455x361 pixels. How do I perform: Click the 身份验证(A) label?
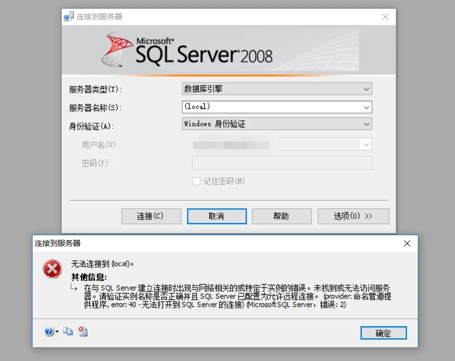tap(91, 126)
